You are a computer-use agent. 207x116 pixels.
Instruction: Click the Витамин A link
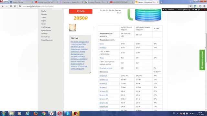(103, 76)
